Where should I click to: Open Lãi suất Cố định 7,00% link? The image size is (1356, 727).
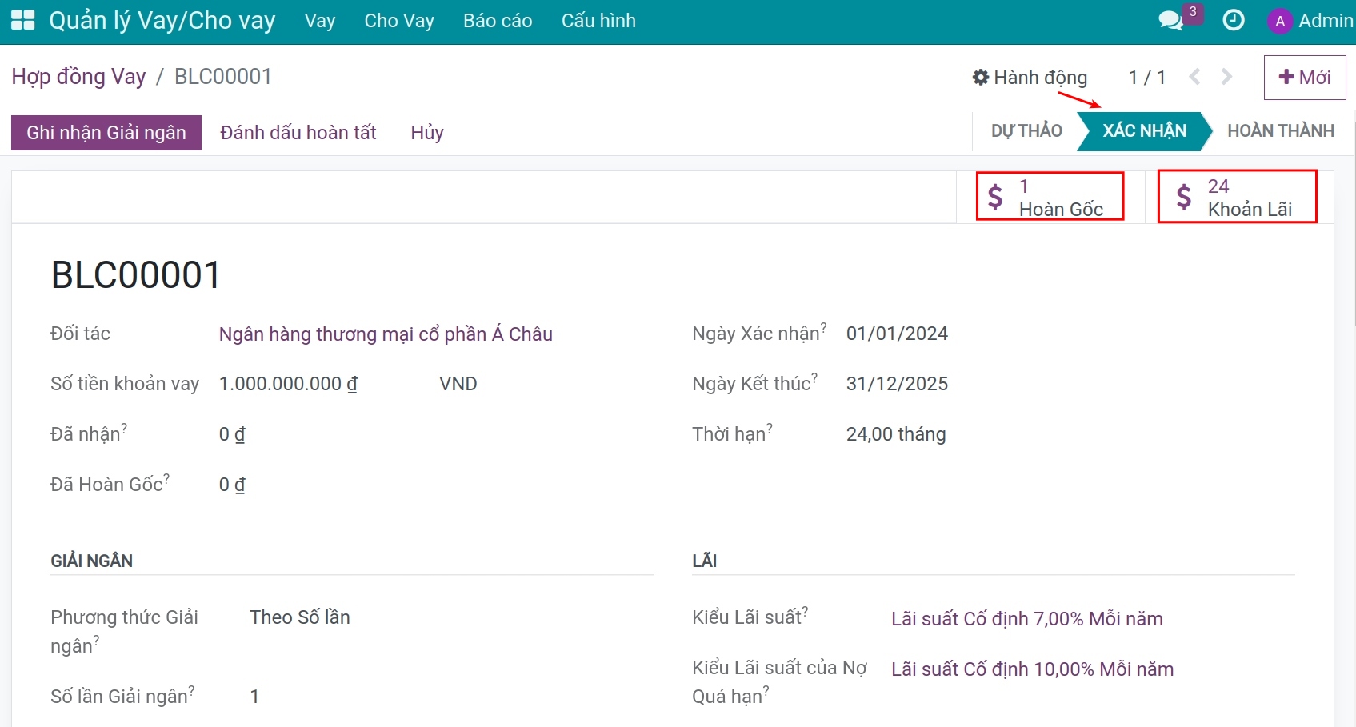(1027, 619)
